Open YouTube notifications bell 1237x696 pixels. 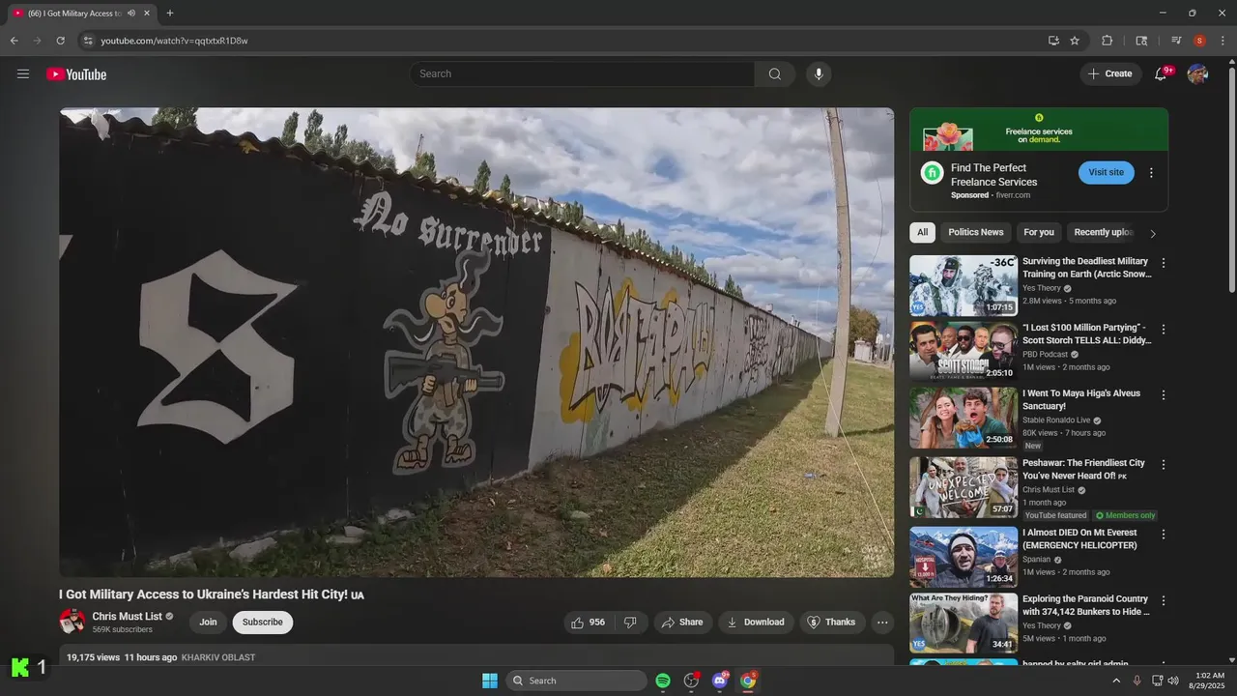click(1161, 74)
